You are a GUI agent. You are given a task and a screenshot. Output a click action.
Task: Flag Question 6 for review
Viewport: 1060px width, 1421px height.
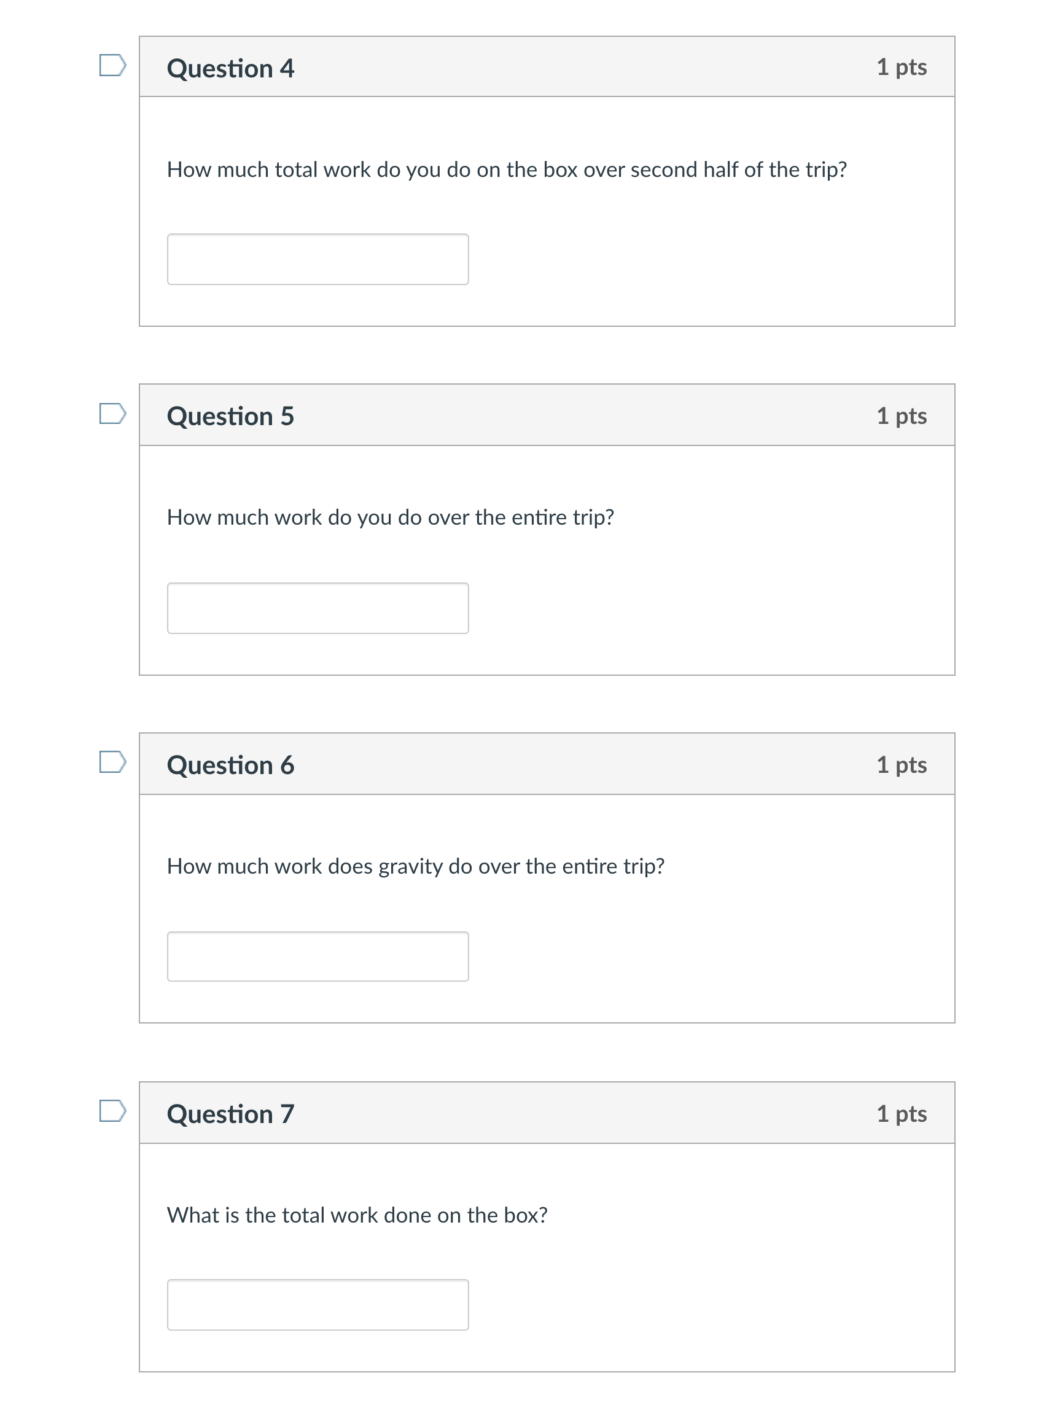click(112, 762)
